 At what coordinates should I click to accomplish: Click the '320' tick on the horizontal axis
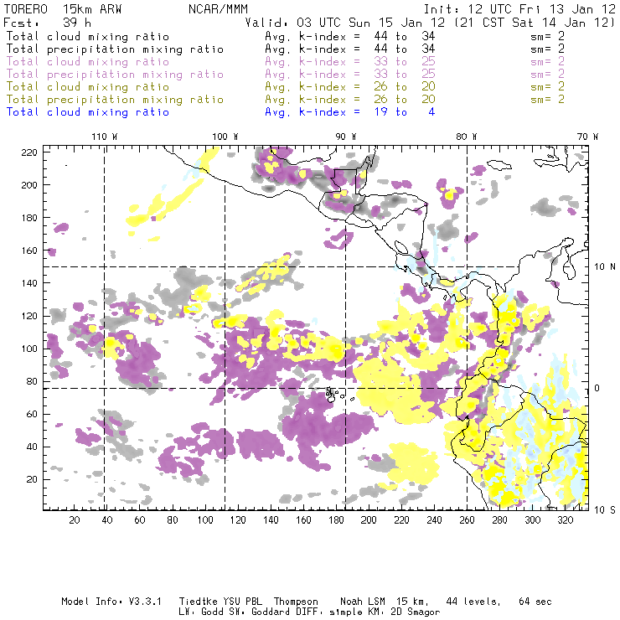565,520
